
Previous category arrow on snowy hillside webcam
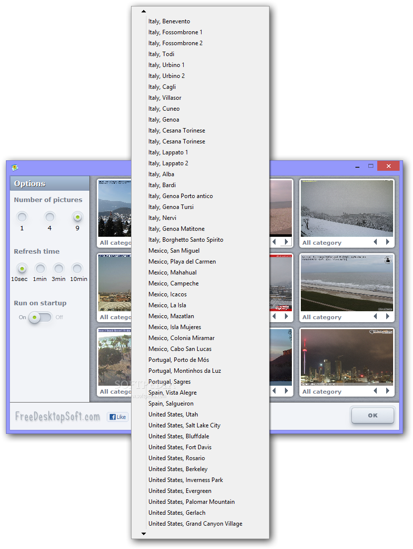(x=376, y=242)
